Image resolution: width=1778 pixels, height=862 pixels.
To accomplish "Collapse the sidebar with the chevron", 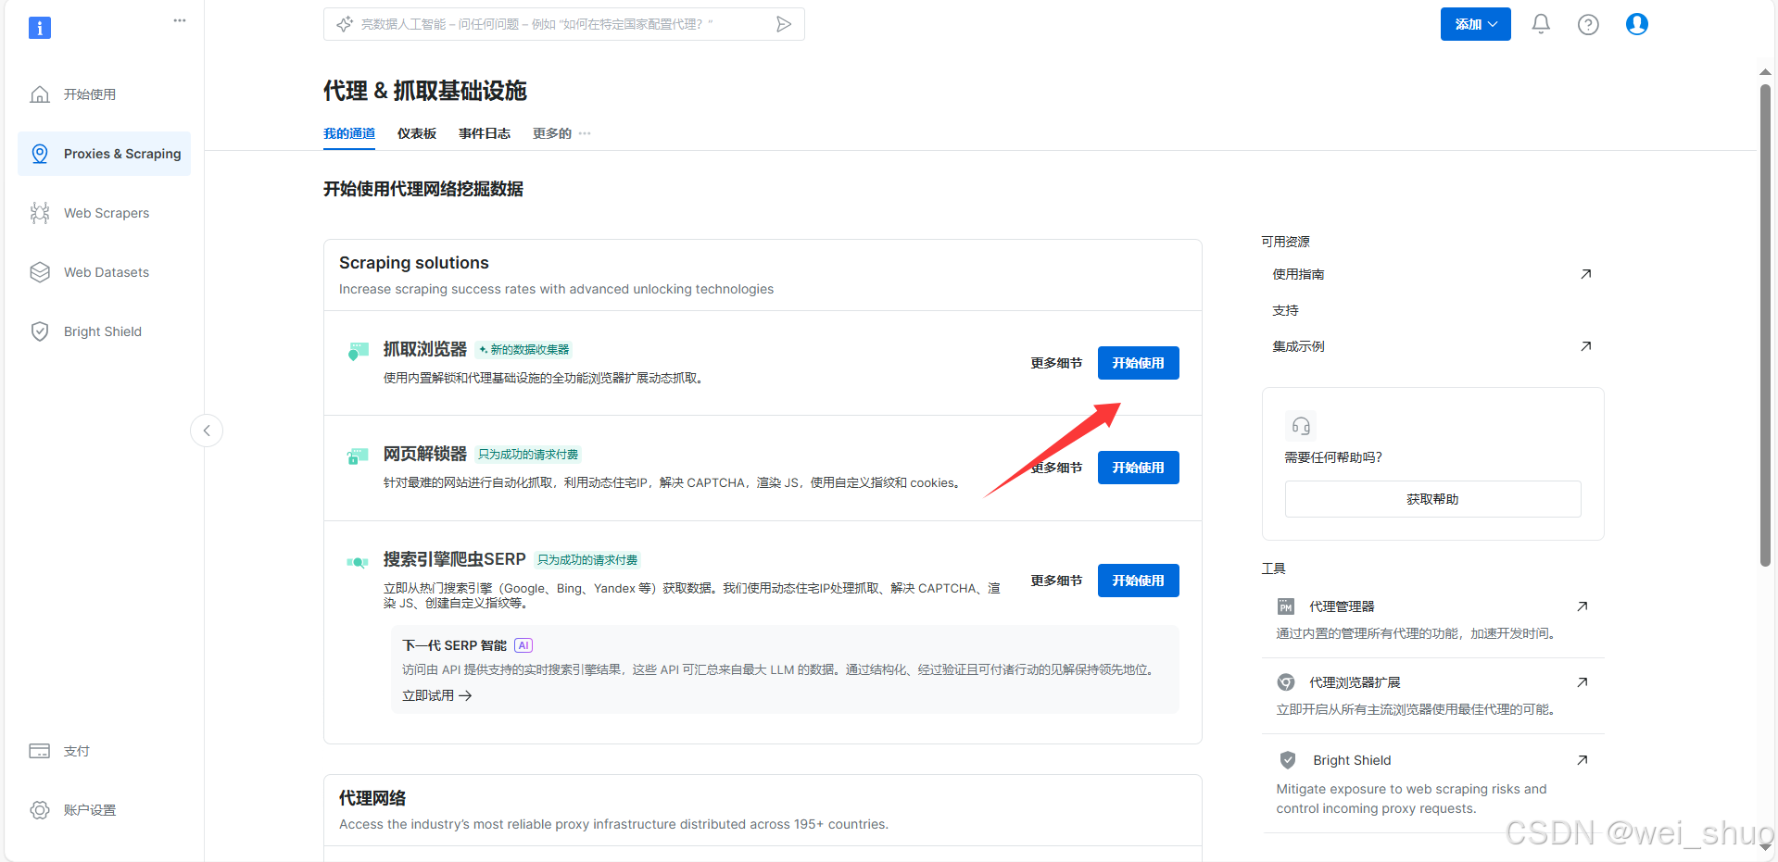I will pos(206,430).
